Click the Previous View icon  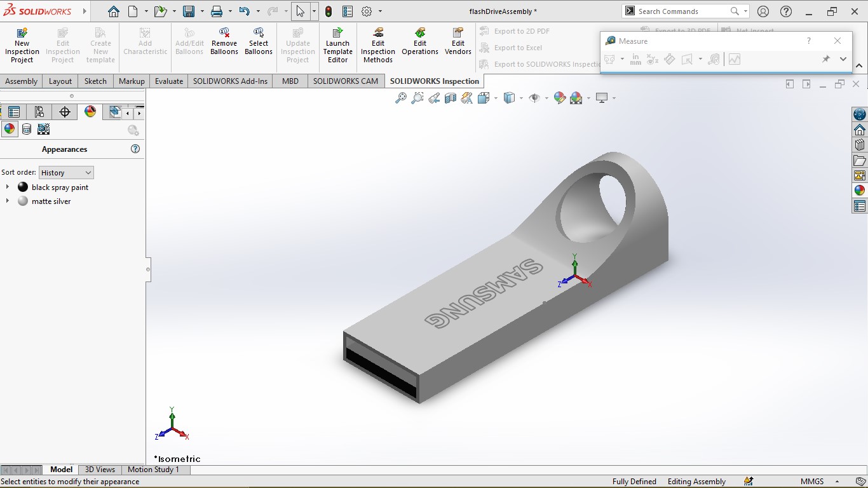click(434, 98)
